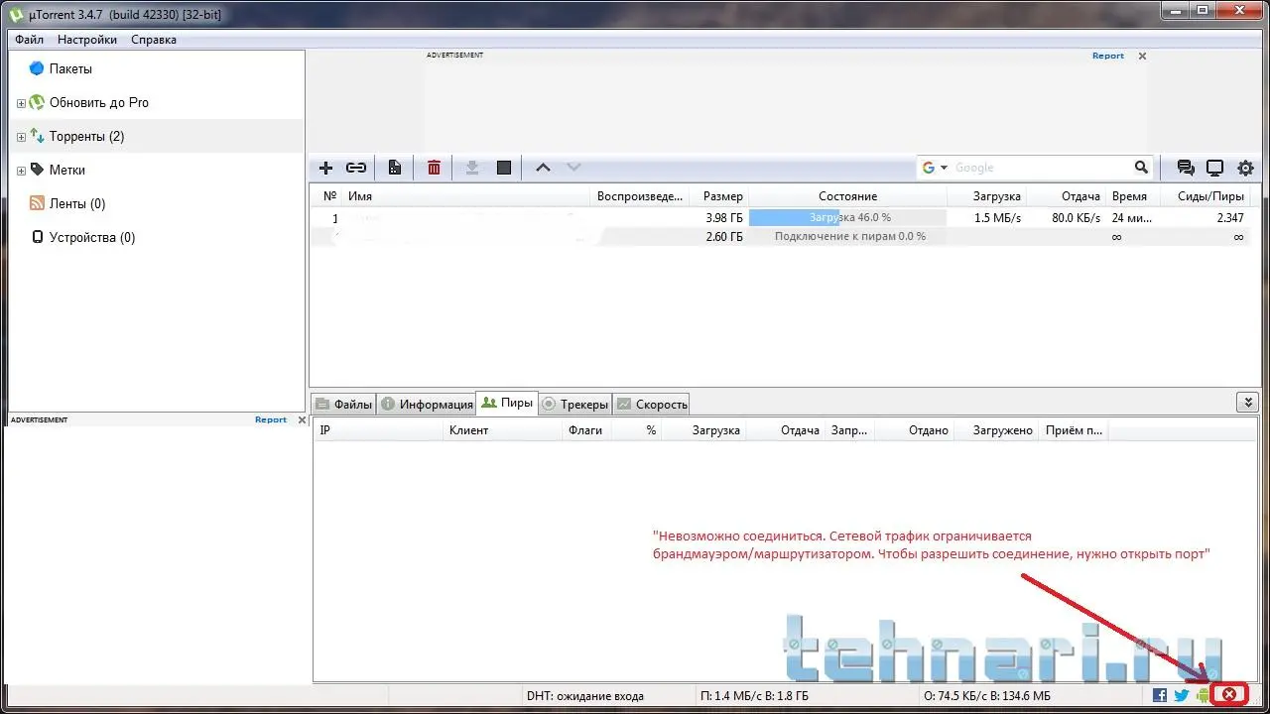Open Устройства (0) in the sidebar
The image size is (1270, 714).
pyautogui.click(x=92, y=237)
